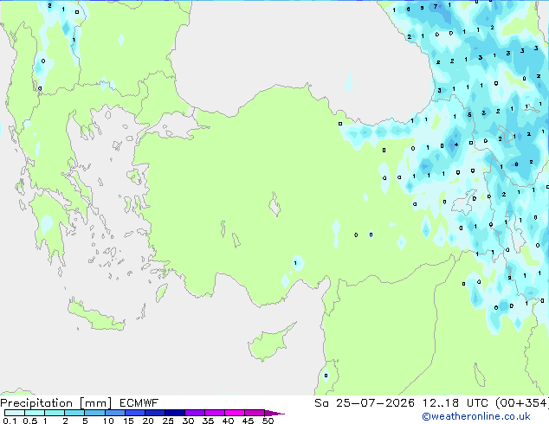The image size is (549, 424).
Task: Click the date 'Sa 25-07-2026'
Action: coord(365,403)
